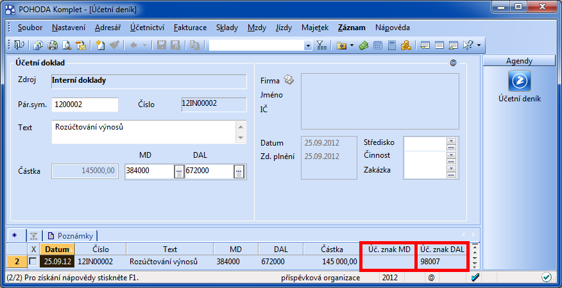This screenshot has width=562, height=288.
Task: Open the Nastavení menu
Action: point(69,28)
